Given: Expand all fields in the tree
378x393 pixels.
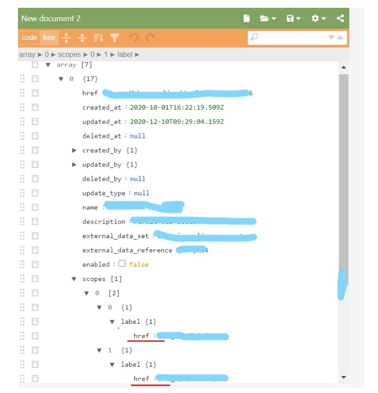Looking at the screenshot, I should click(x=67, y=37).
